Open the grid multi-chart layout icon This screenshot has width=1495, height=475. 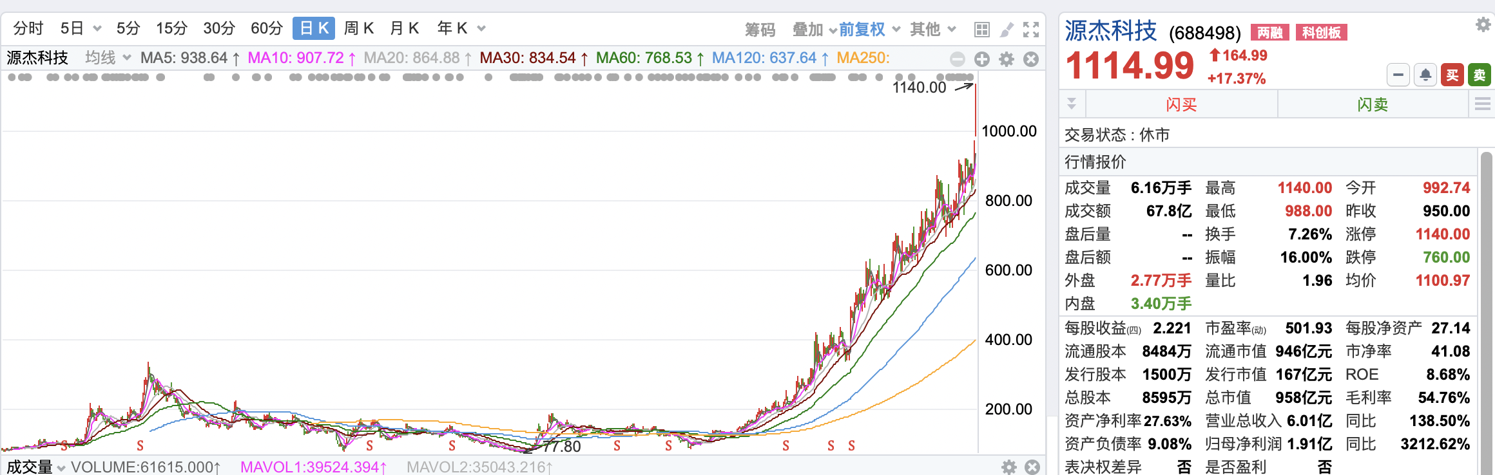[981, 30]
